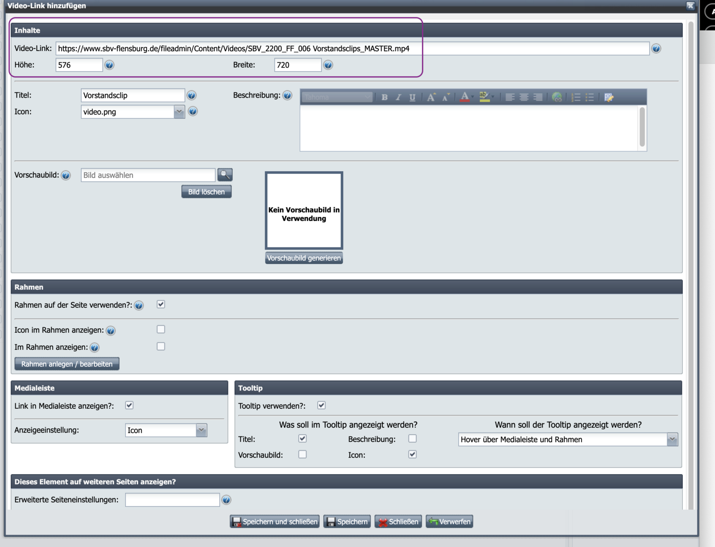This screenshot has width=715, height=547.
Task: Uncheck 'Rahmen auf der Seite verwenden'
Action: (x=161, y=305)
